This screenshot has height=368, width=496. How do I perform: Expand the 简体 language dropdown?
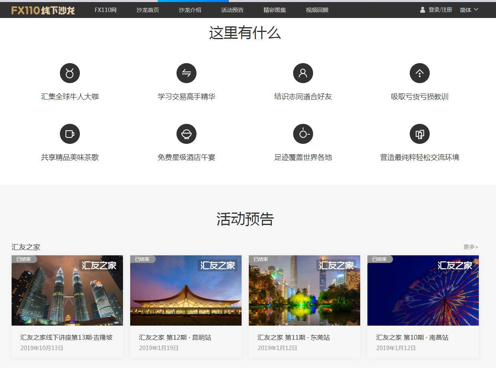pos(469,10)
